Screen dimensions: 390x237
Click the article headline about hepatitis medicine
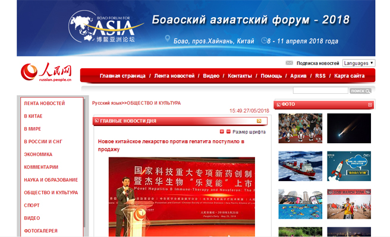[x=171, y=146]
